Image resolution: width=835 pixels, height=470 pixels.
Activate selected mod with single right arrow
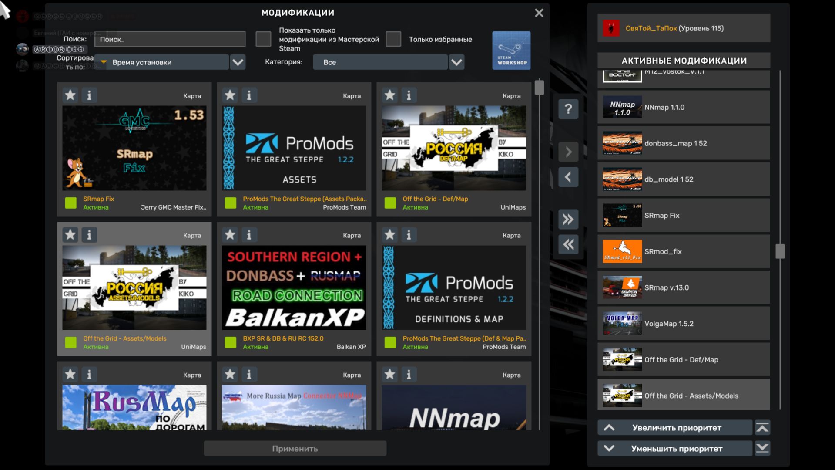568,152
